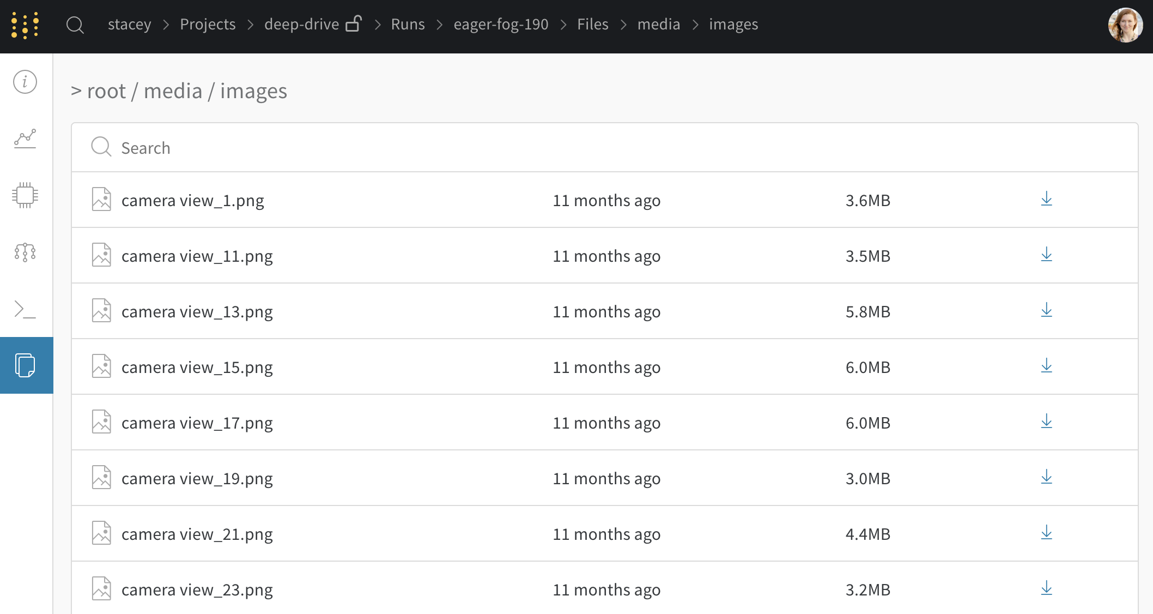Open the logs terminal icon
This screenshot has width=1153, height=614.
point(25,309)
